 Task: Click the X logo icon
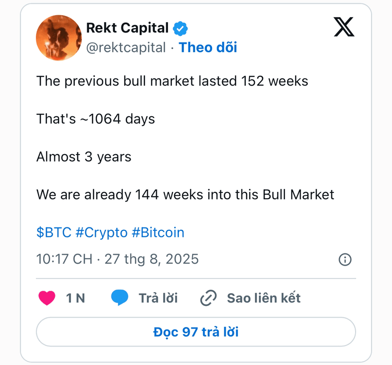click(344, 27)
